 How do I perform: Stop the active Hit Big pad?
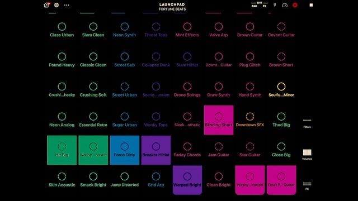click(x=62, y=150)
